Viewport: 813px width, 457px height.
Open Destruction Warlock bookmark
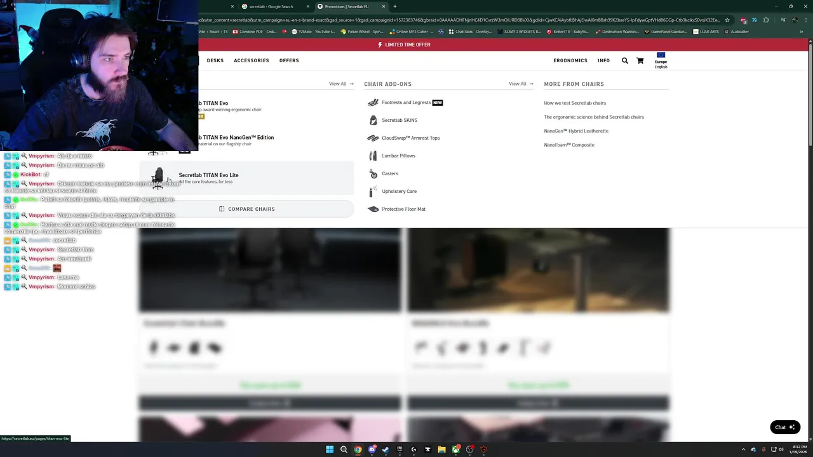(617, 31)
